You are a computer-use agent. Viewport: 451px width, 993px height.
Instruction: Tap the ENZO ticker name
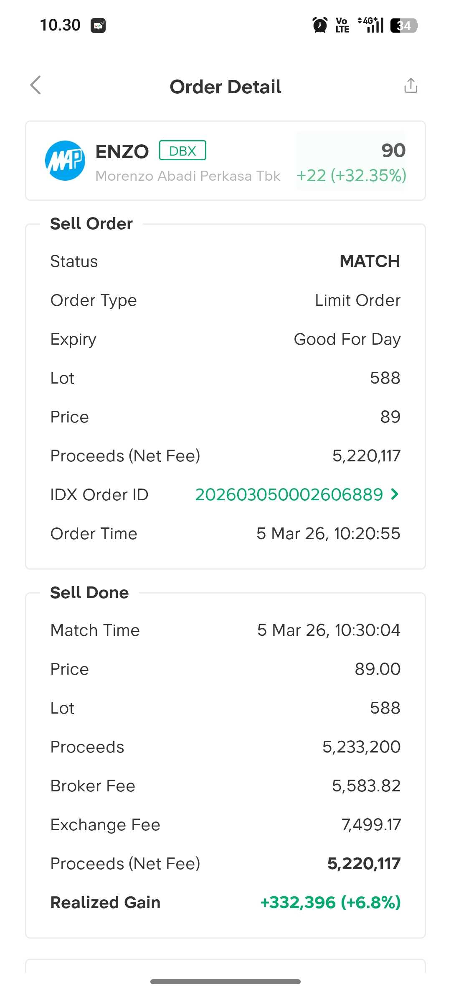(122, 151)
